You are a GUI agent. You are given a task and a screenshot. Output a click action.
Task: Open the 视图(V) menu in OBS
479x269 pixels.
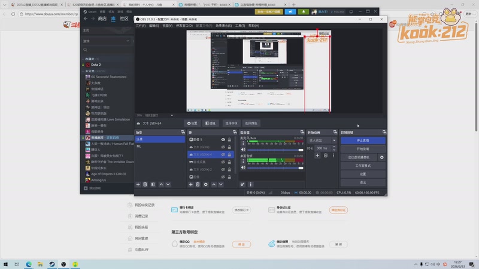click(x=168, y=26)
